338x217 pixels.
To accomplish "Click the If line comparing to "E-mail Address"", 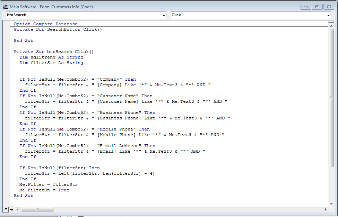I will click(87, 146).
